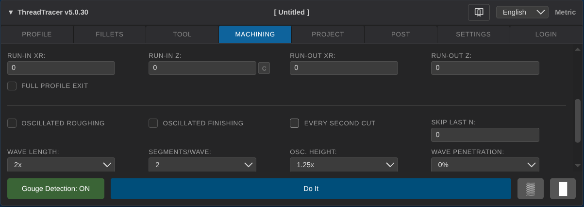
Task: Collapse the ThreadTracer panel triangle
Action: 11,12
